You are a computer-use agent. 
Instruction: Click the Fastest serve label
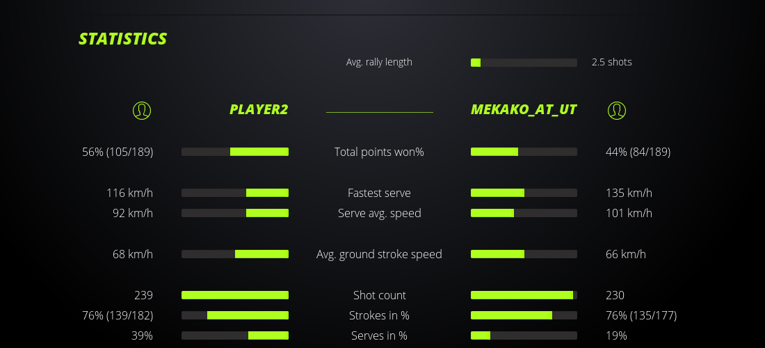379,193
